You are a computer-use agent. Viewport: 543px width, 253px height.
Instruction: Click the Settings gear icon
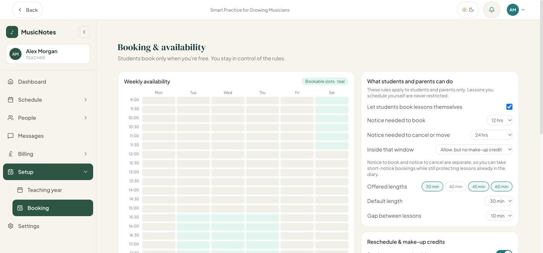click(11, 226)
